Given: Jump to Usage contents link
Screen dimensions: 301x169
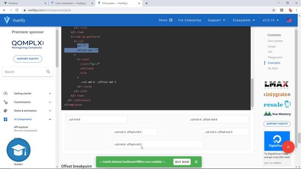Looking at the screenshot, I should (272, 46).
